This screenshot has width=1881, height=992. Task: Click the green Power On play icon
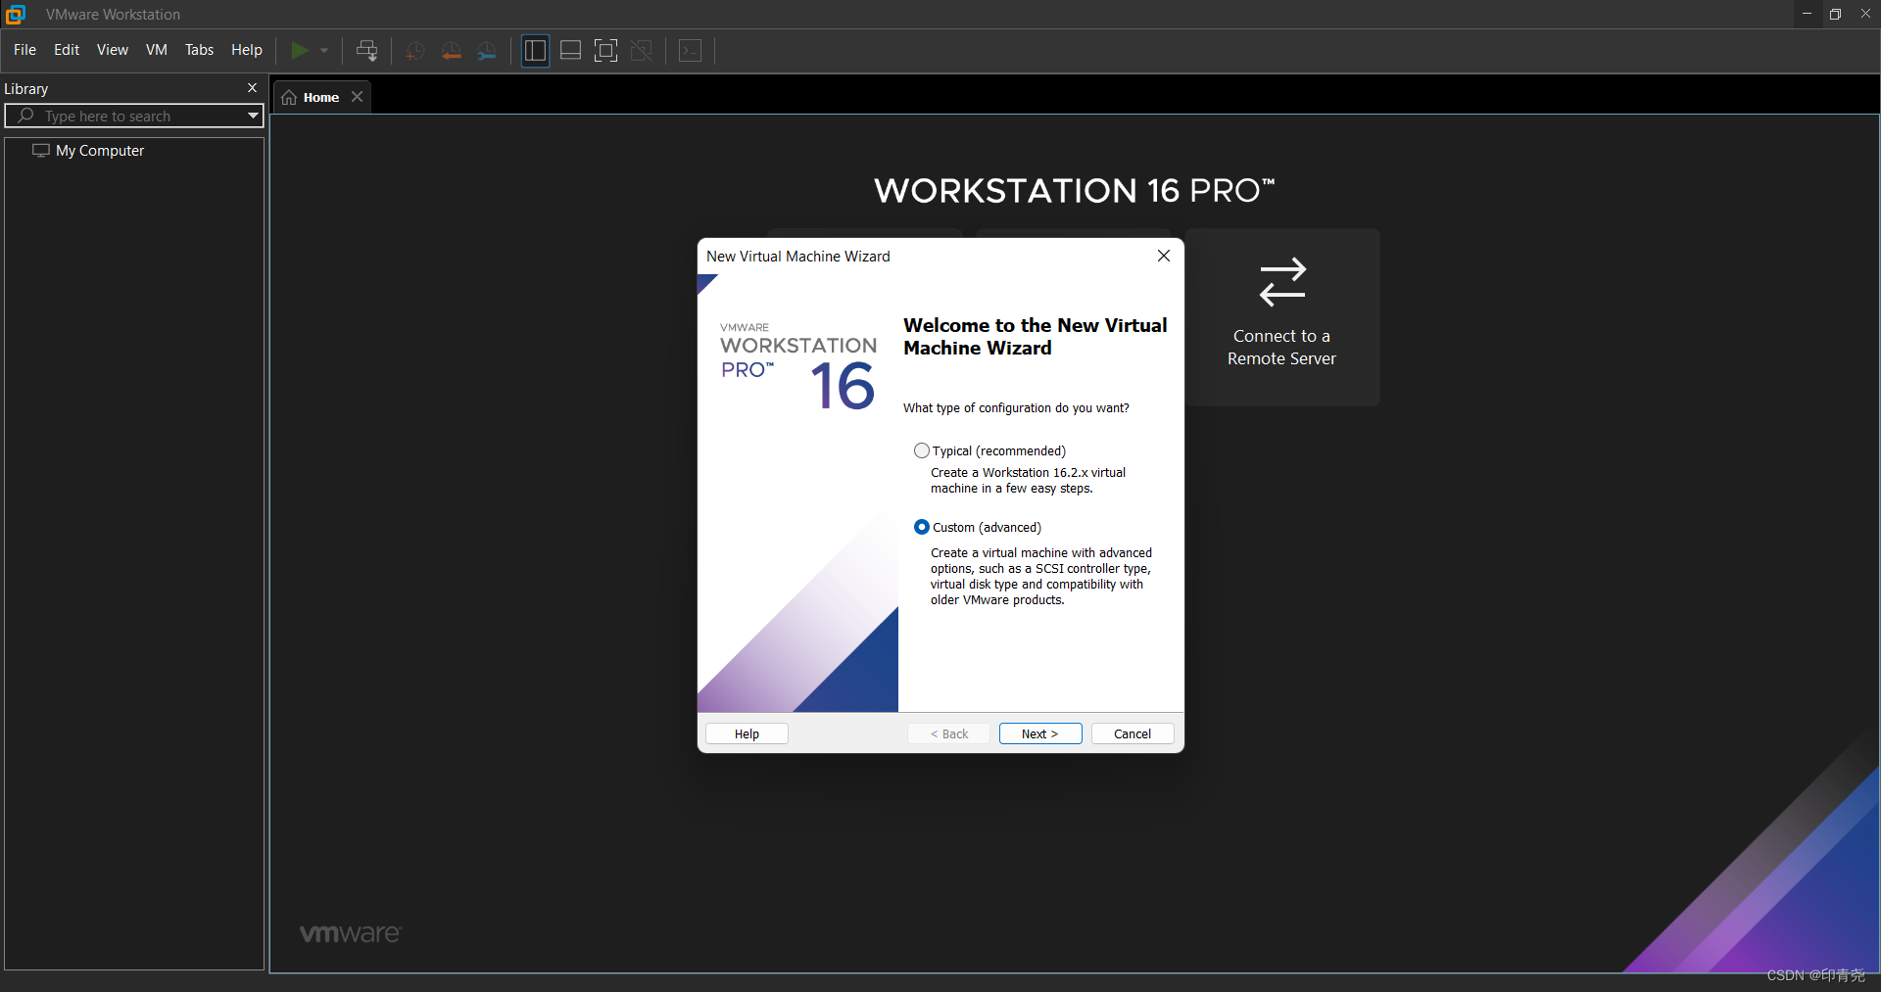click(x=300, y=50)
